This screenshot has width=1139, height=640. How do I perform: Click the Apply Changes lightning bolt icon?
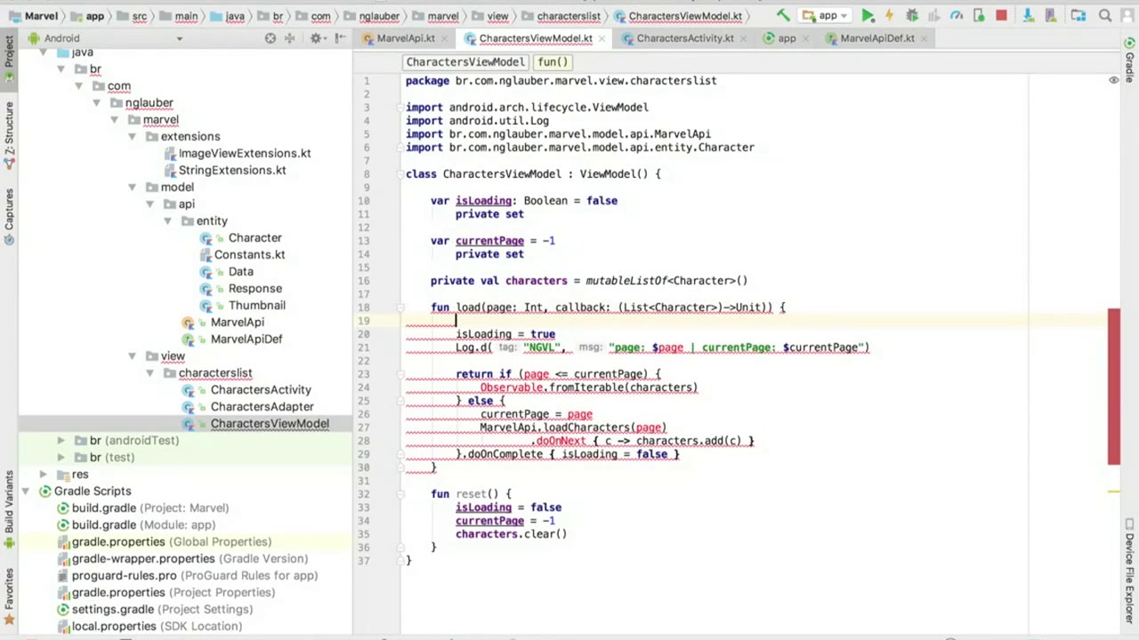pos(889,15)
